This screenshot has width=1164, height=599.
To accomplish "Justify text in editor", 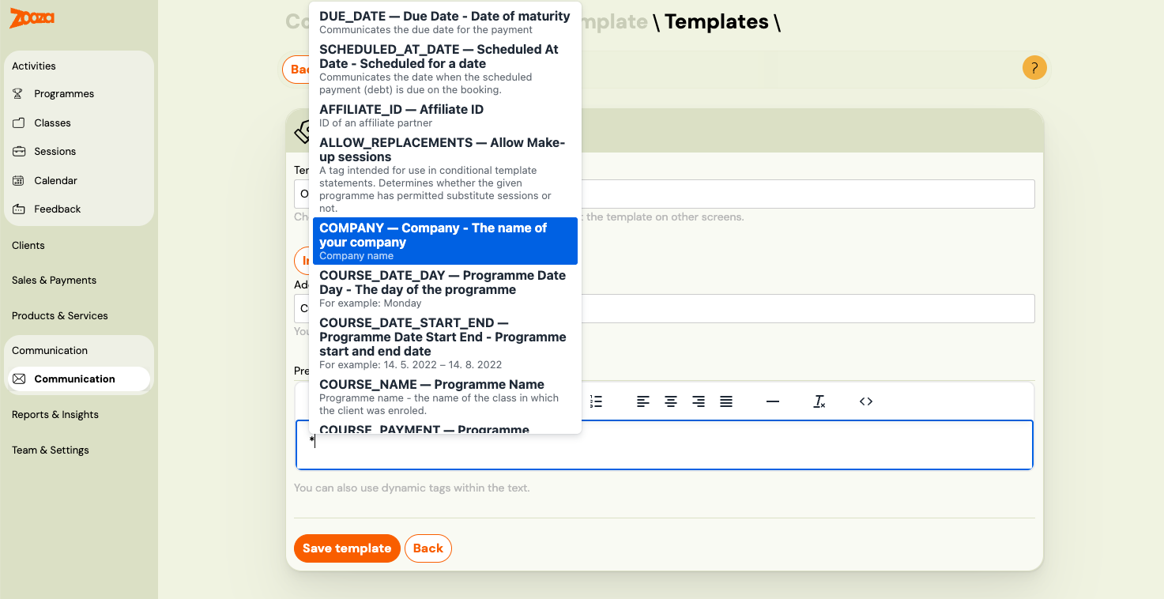I will point(726,401).
